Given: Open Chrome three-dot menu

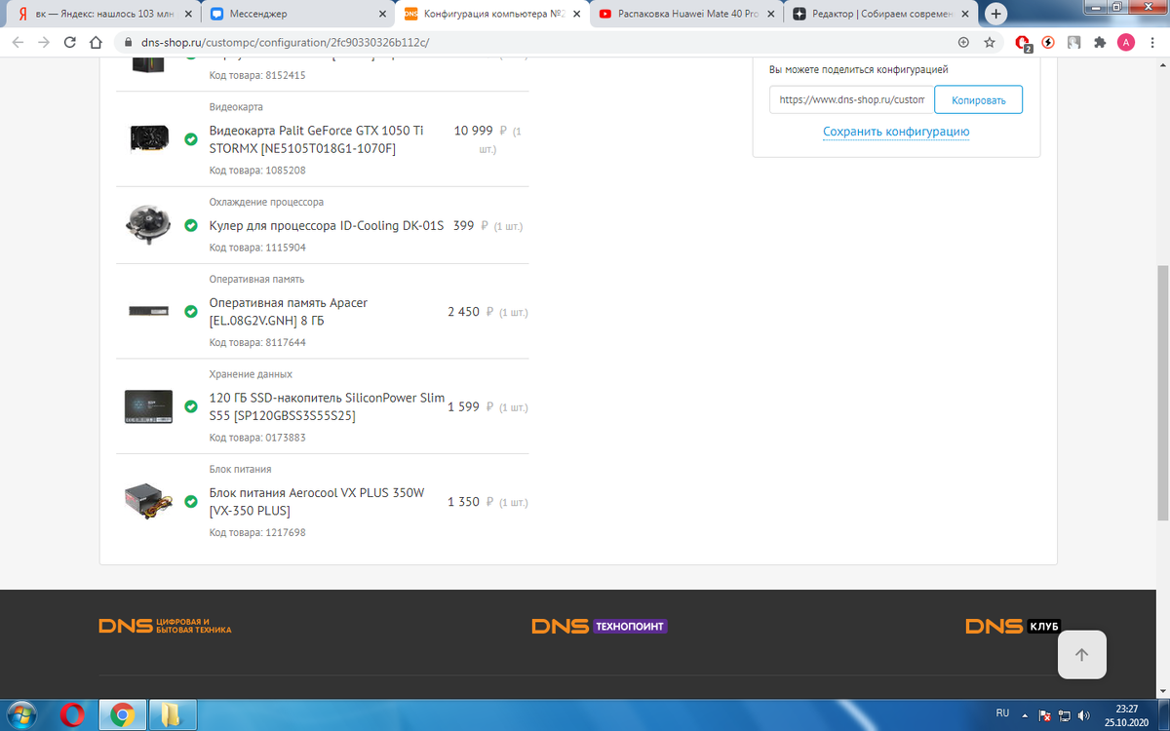Looking at the screenshot, I should coord(1151,43).
